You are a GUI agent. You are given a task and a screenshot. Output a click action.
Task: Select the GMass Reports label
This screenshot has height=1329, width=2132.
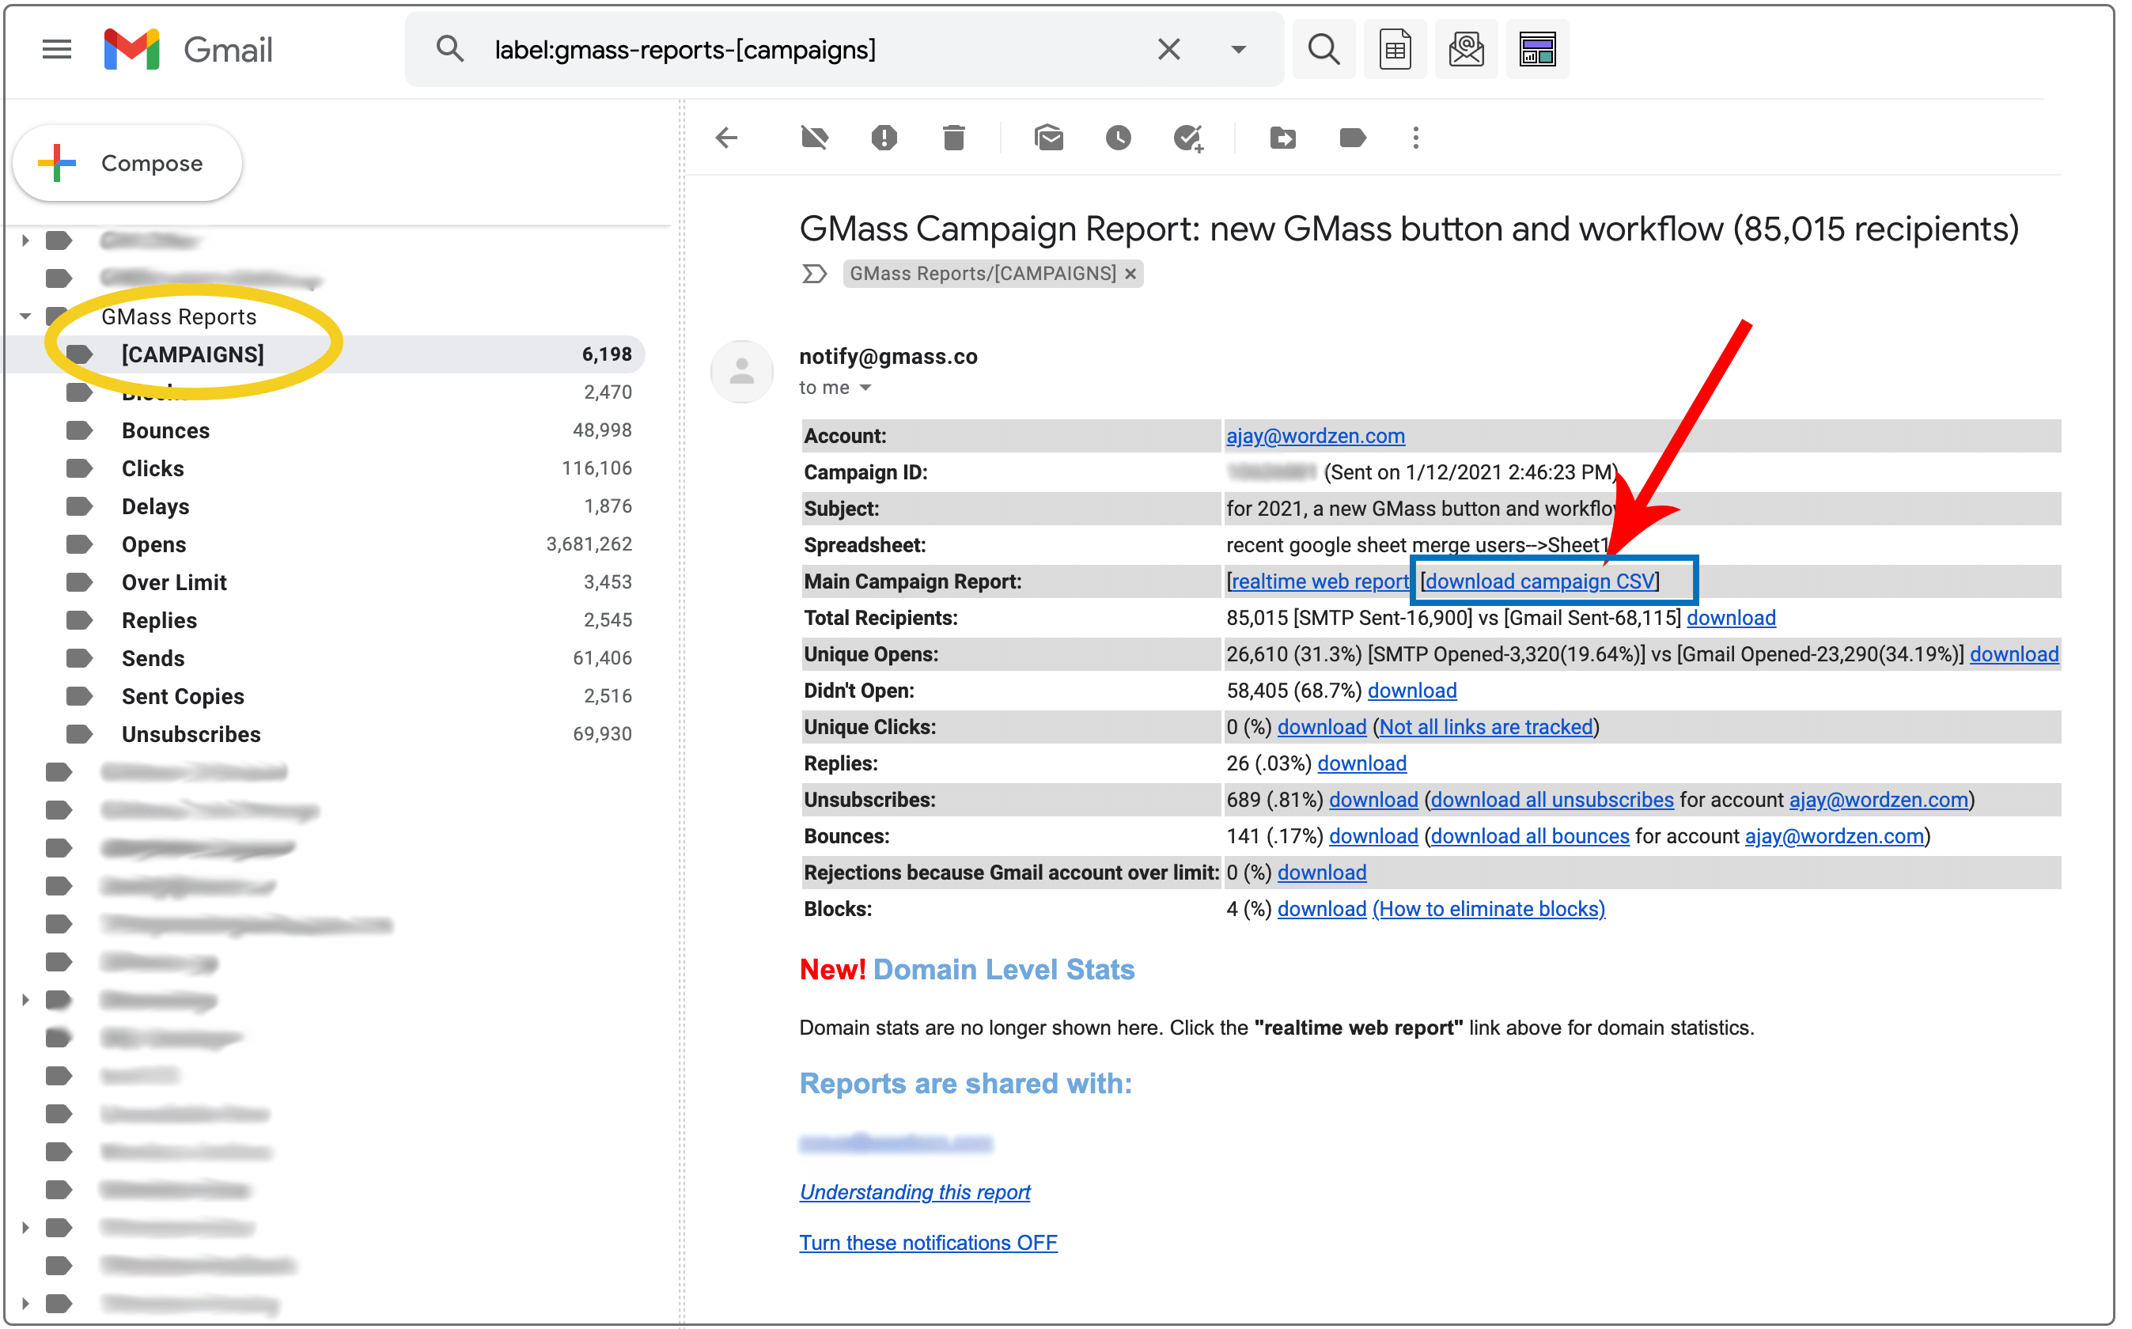[x=180, y=317]
